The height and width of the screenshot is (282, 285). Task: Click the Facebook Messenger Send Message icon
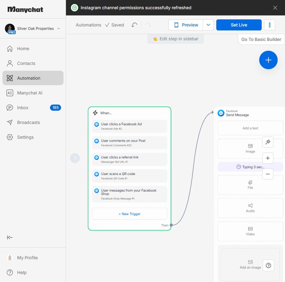tap(221, 113)
